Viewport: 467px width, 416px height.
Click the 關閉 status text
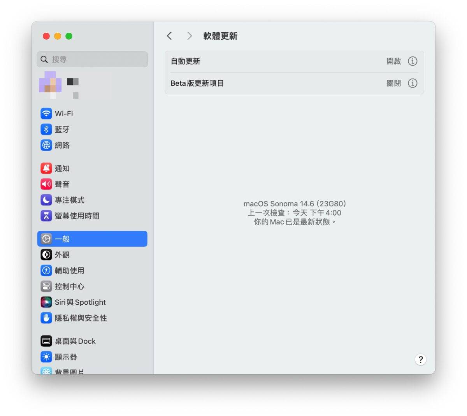[x=394, y=83]
